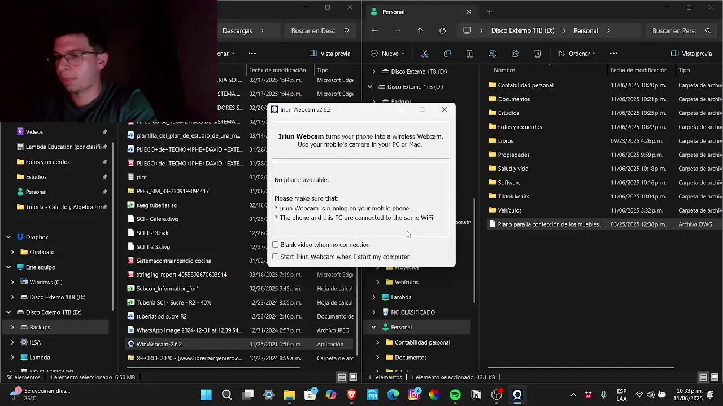Open the clock showing 10:33 p.m. in the taskbar
The height and width of the screenshot is (406, 723).
pyautogui.click(x=689, y=395)
